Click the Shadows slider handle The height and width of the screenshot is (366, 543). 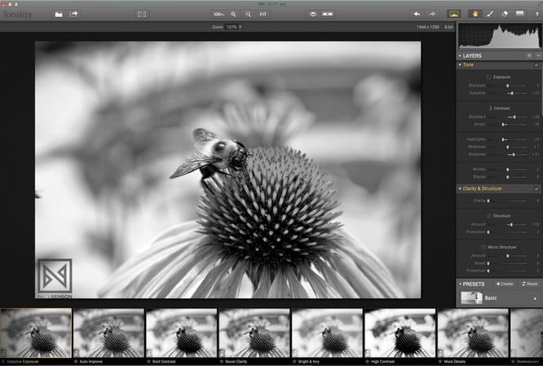click(x=514, y=154)
